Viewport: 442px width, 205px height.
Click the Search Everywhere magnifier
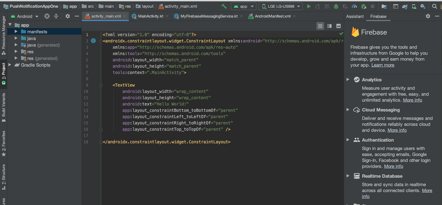pyautogui.click(x=434, y=6)
